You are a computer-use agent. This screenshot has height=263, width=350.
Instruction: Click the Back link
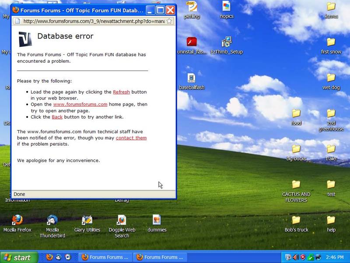point(57,117)
